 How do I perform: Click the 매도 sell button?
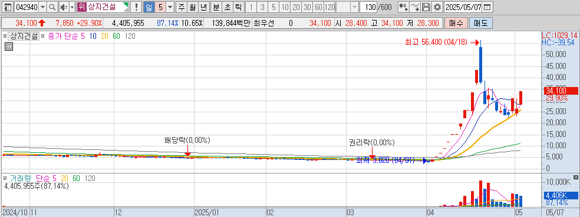pyautogui.click(x=480, y=24)
